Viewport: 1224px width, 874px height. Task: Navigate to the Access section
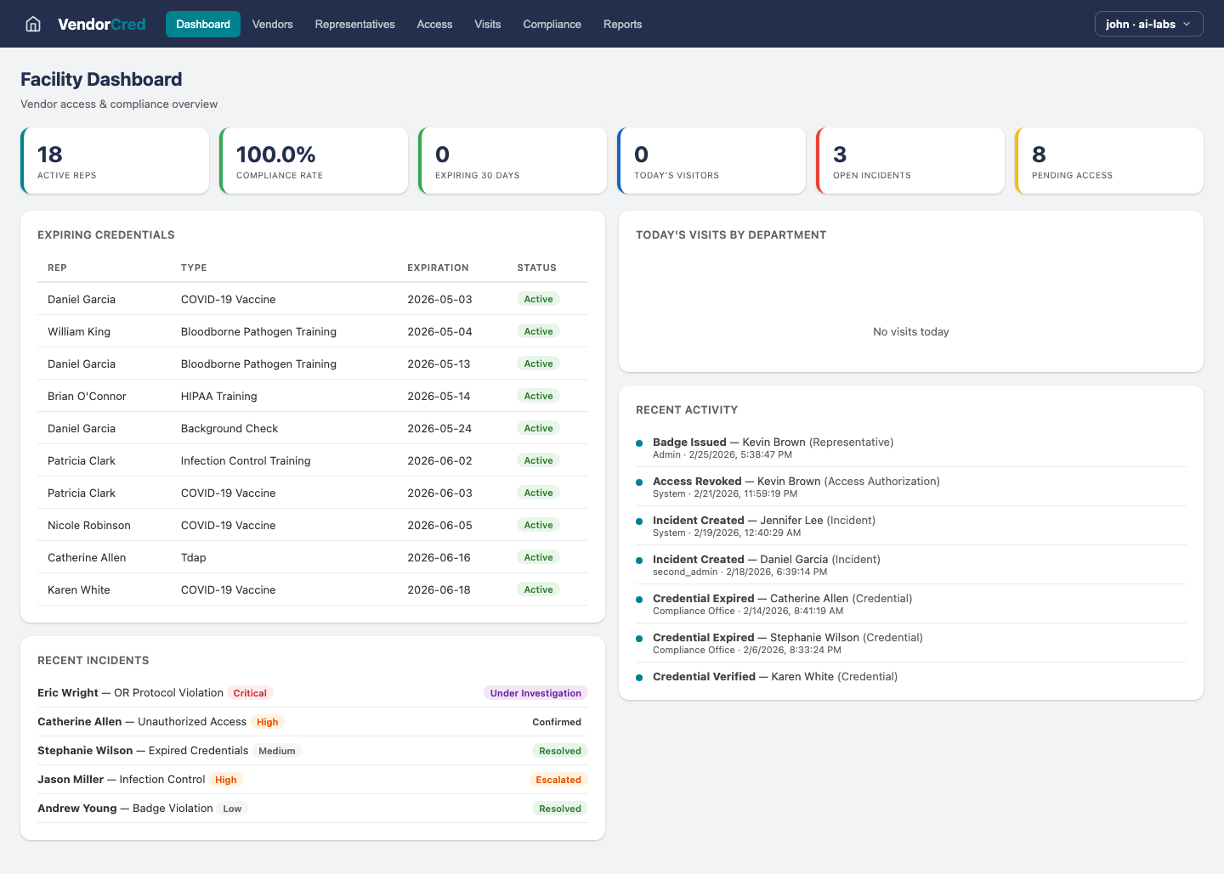click(x=434, y=24)
